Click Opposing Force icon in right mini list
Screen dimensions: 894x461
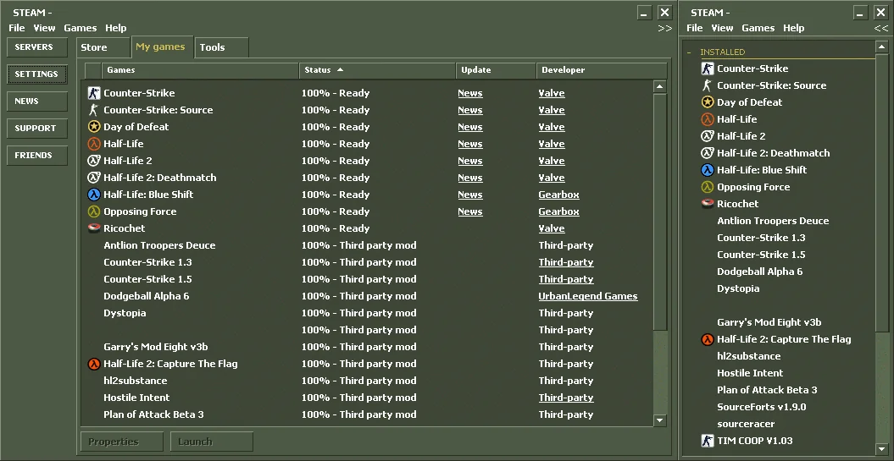tap(708, 187)
